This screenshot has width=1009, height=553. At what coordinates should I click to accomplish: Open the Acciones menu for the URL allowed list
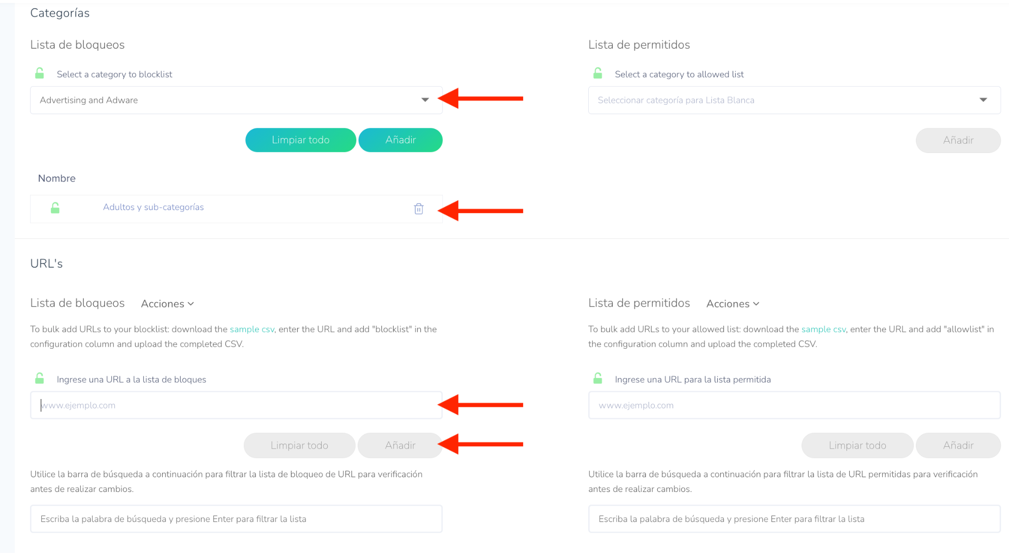click(733, 304)
